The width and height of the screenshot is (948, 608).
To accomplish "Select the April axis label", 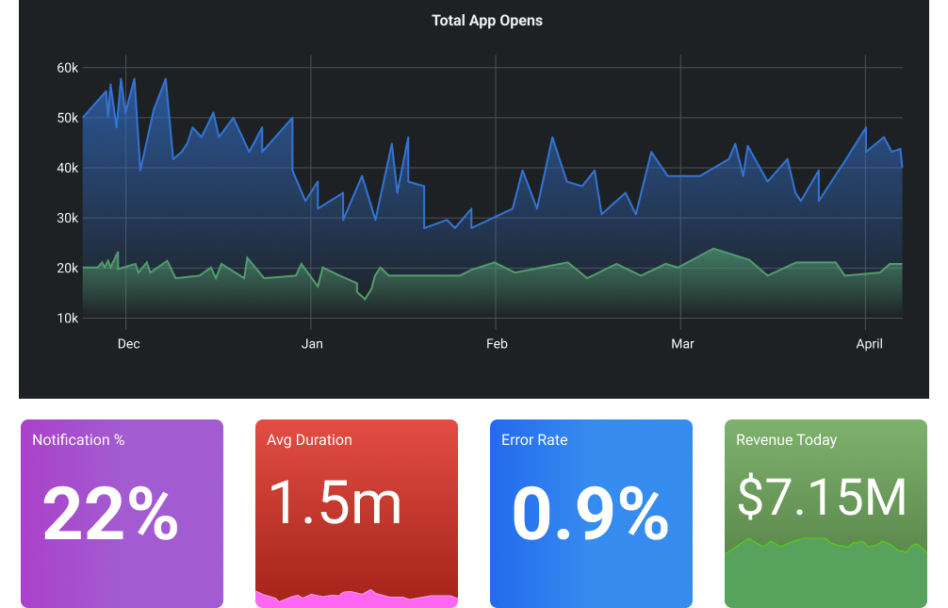I will 869,344.
